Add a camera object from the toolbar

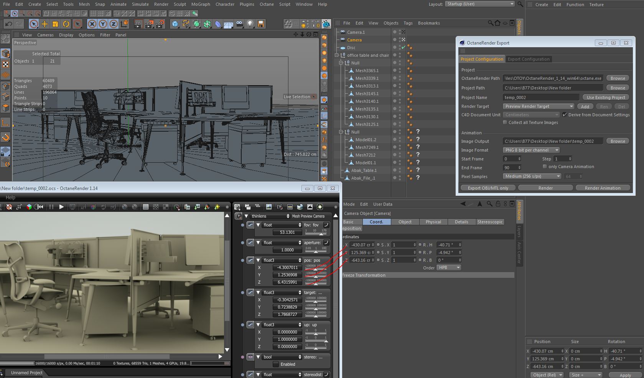click(x=239, y=24)
